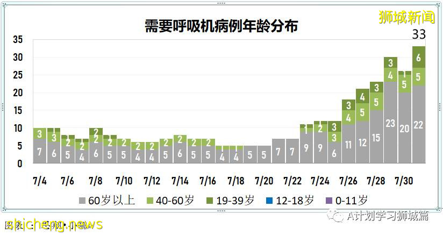Viewport: 443px width, 235px height.
Task: Click the y-axis value 10
Action: [x=18, y=128]
